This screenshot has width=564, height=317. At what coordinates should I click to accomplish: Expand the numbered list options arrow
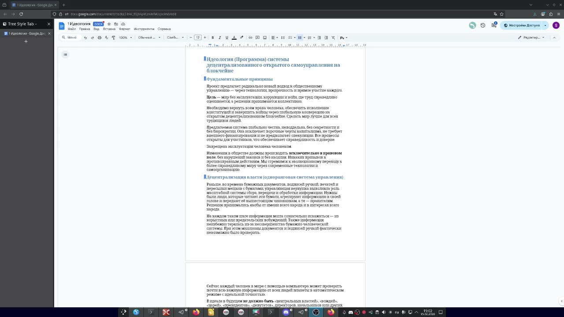(314, 37)
